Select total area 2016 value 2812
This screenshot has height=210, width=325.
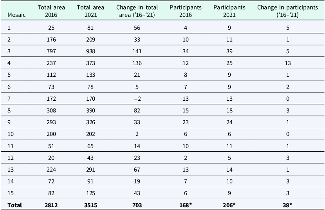tap(51, 205)
